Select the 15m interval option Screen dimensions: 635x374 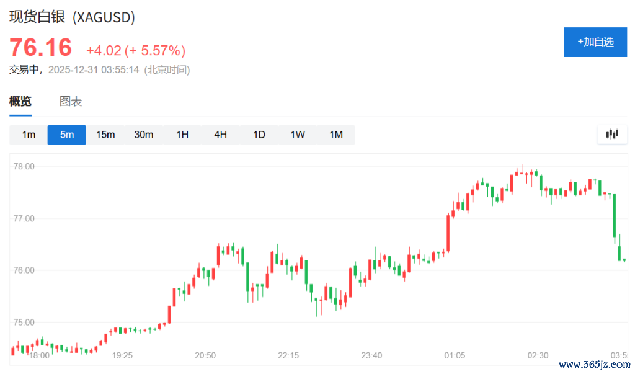[x=105, y=135]
